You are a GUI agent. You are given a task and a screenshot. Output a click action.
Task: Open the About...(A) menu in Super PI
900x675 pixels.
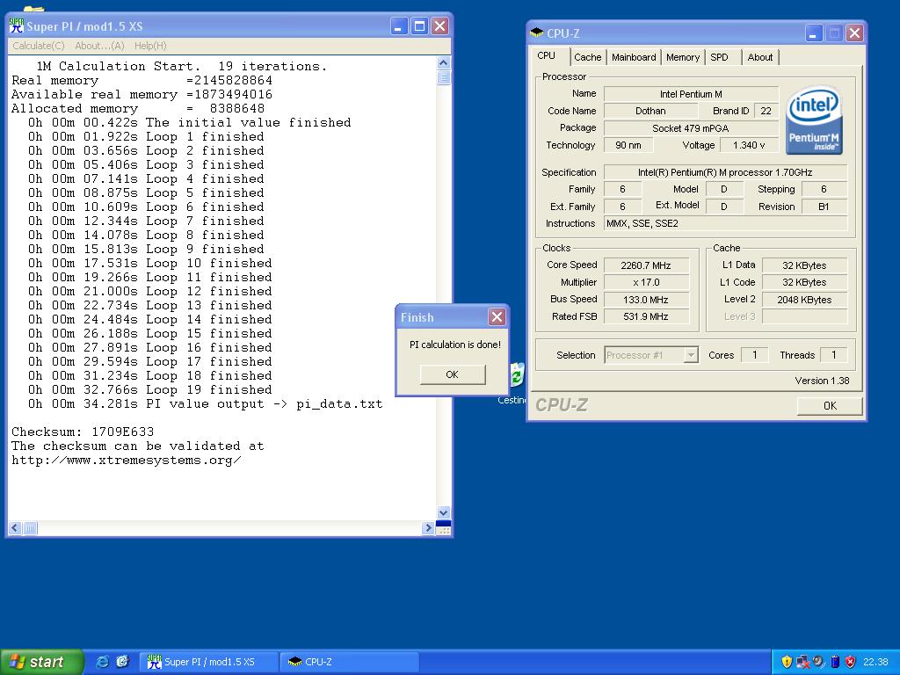(99, 46)
